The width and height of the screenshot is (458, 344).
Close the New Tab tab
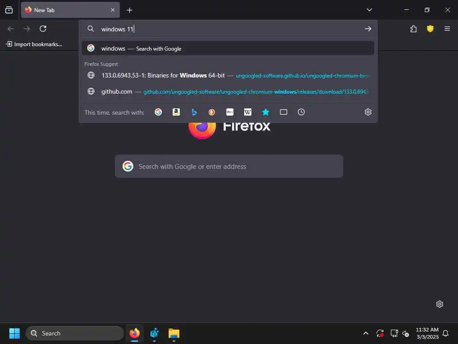(x=113, y=10)
